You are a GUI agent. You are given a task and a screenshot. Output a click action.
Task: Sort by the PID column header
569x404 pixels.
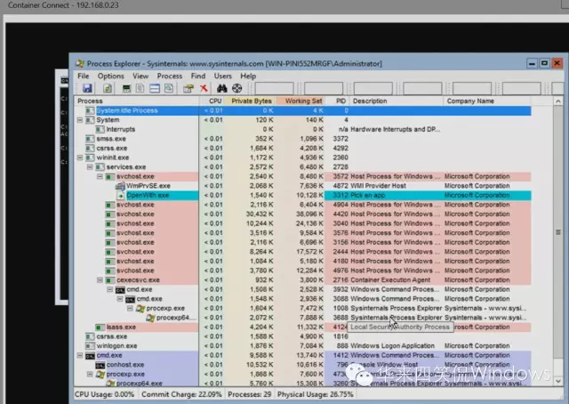[338, 101]
